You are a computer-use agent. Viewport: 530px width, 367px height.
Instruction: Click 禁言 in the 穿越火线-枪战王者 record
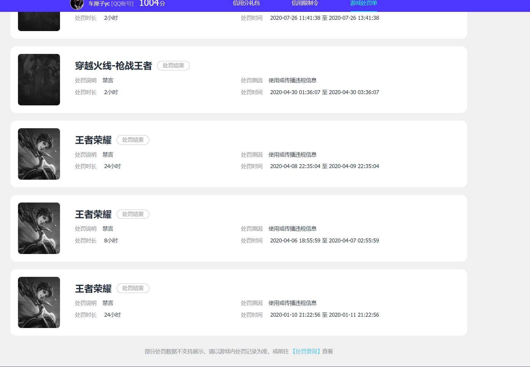coord(108,80)
